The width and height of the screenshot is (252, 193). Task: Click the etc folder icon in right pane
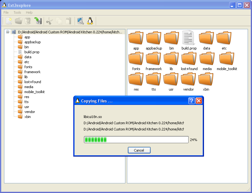click(x=224, y=38)
